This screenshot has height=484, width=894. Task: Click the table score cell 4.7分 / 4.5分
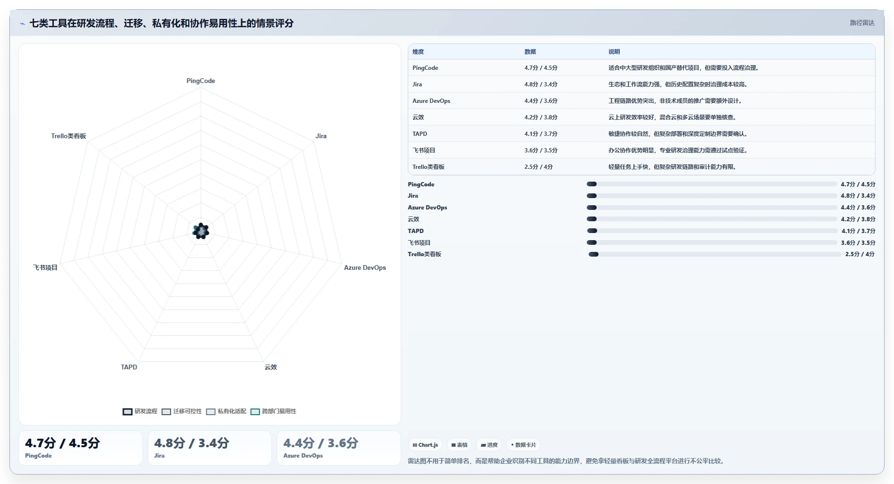[541, 68]
